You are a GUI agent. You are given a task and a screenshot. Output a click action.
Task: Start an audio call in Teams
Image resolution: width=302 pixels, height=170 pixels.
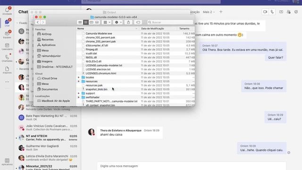(x=272, y=12)
